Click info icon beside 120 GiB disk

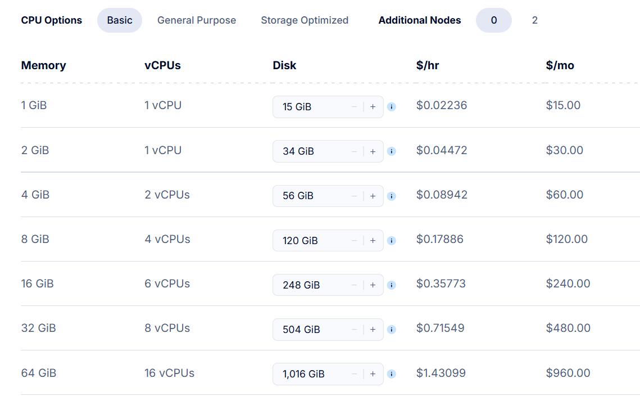(392, 240)
